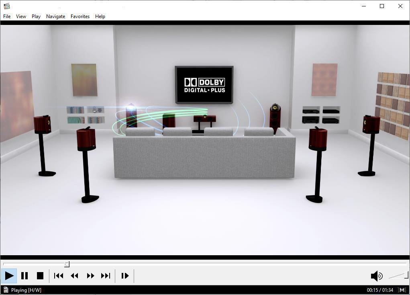Click the file type icon in status bar

(x=6, y=290)
